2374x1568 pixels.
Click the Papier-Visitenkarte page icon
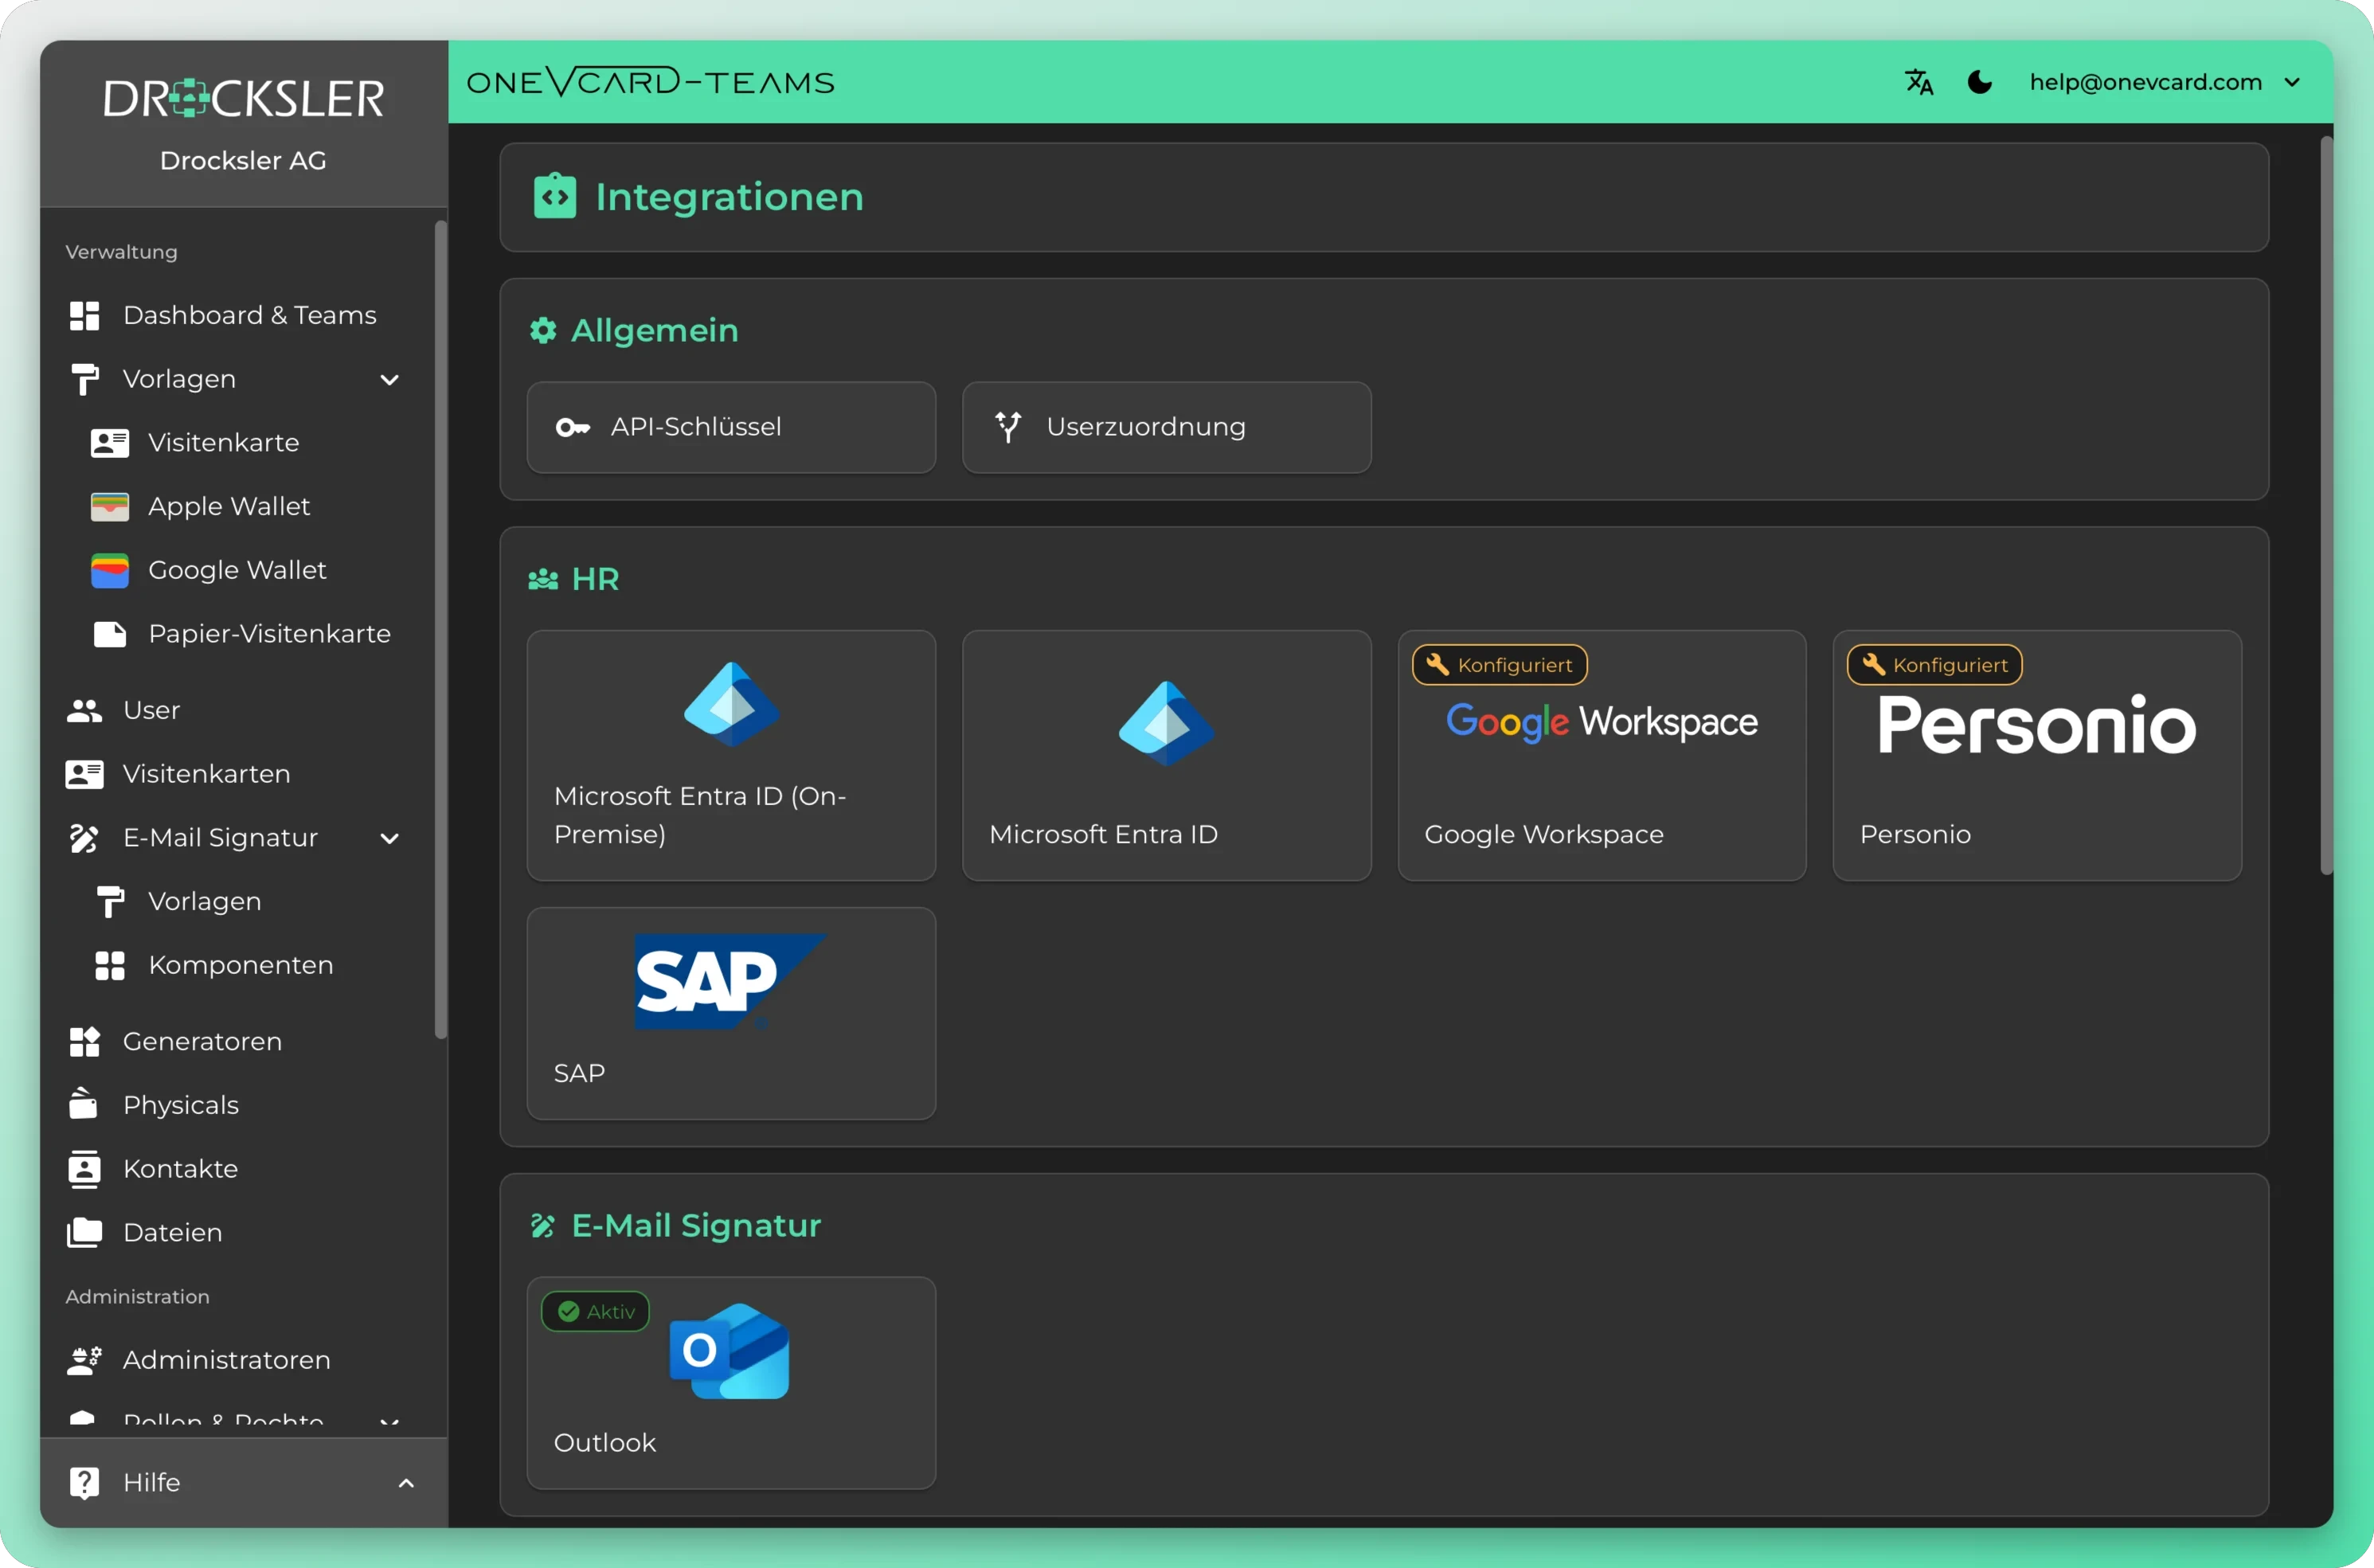(110, 634)
